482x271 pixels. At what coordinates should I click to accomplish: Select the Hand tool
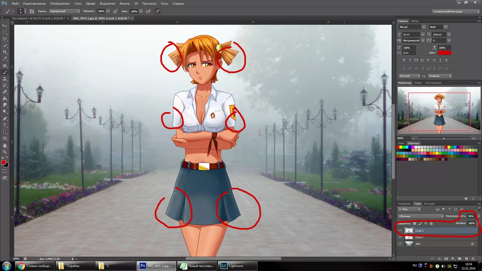(x=5, y=145)
